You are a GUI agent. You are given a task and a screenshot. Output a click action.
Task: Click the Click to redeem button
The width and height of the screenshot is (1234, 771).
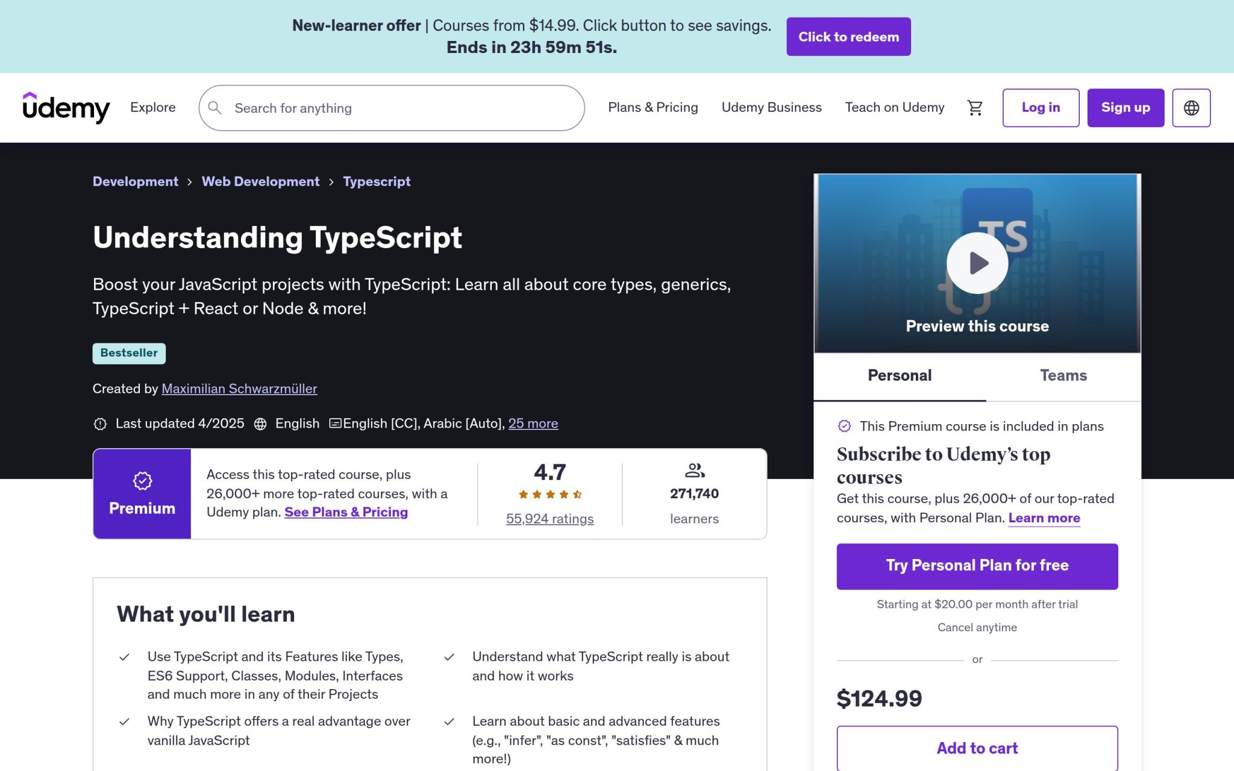[x=848, y=37]
